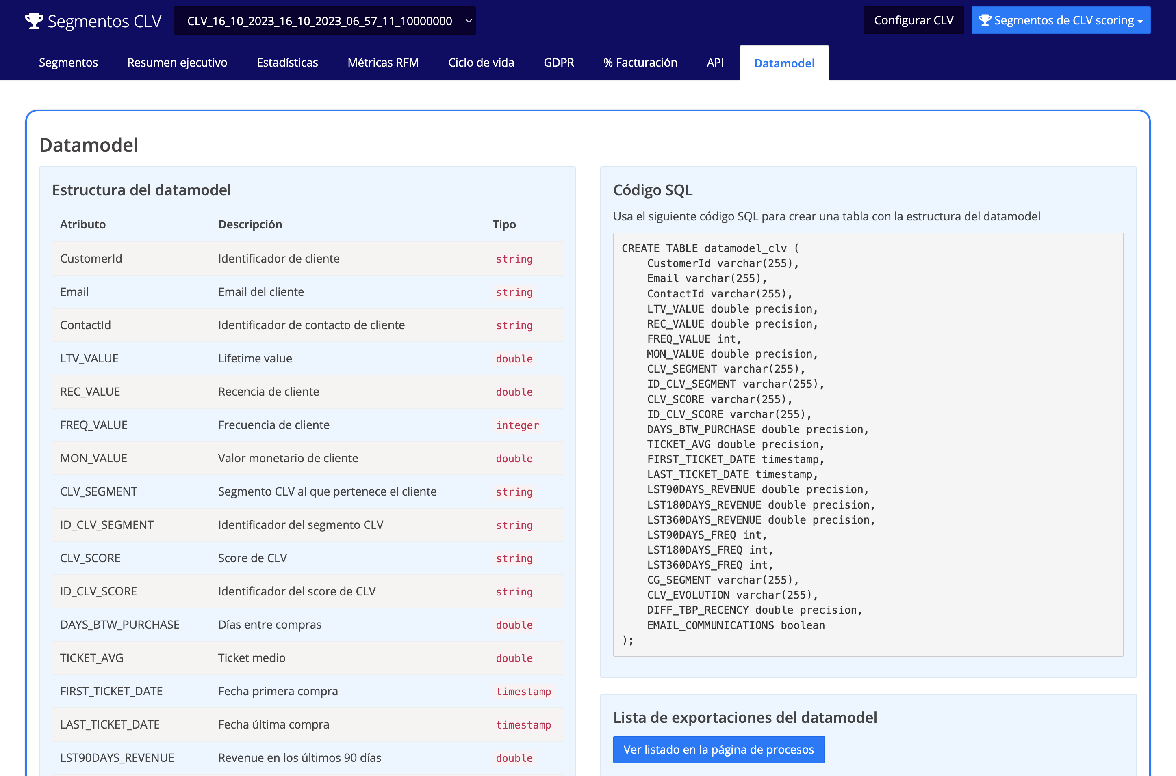The width and height of the screenshot is (1176, 776).
Task: Select the Métricas RFM tab
Action: [383, 63]
